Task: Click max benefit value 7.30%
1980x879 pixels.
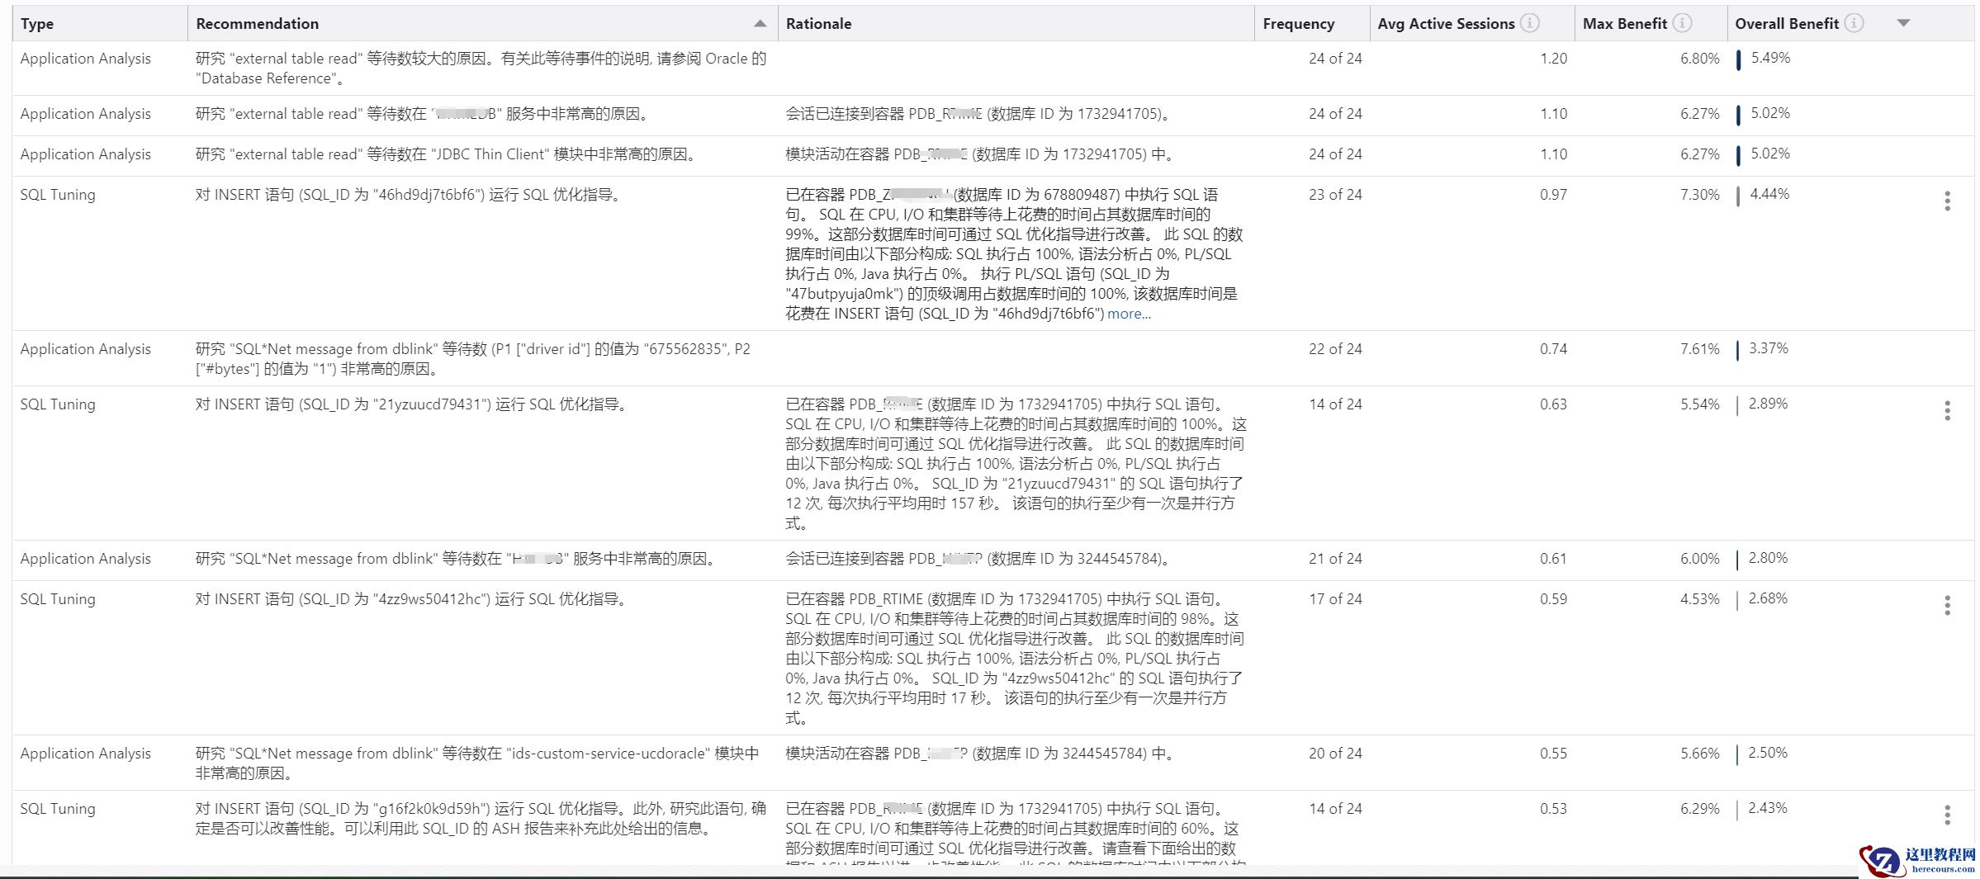Action: pyautogui.click(x=1700, y=195)
